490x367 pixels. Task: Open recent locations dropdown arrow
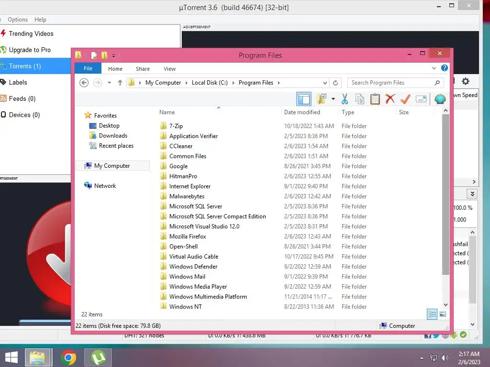tap(110, 83)
